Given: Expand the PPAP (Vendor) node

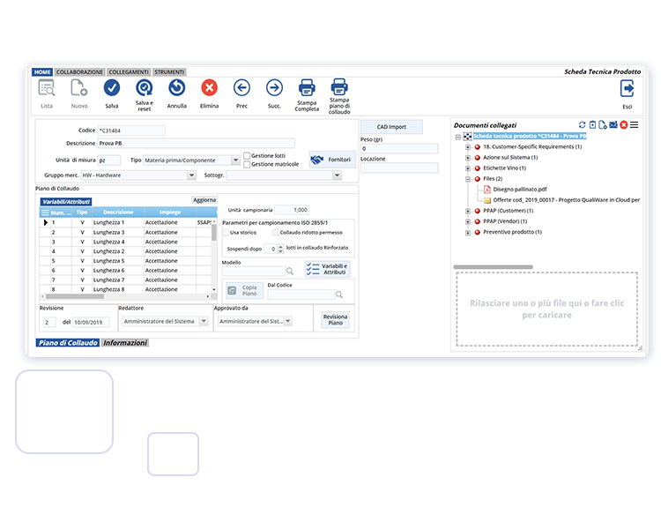Looking at the screenshot, I should coord(467,221).
